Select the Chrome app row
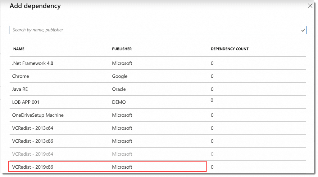This screenshot has width=318, height=177. [x=158, y=76]
